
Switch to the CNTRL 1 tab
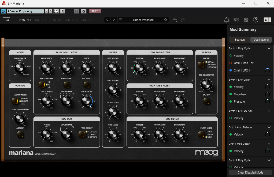[x=40, y=20]
